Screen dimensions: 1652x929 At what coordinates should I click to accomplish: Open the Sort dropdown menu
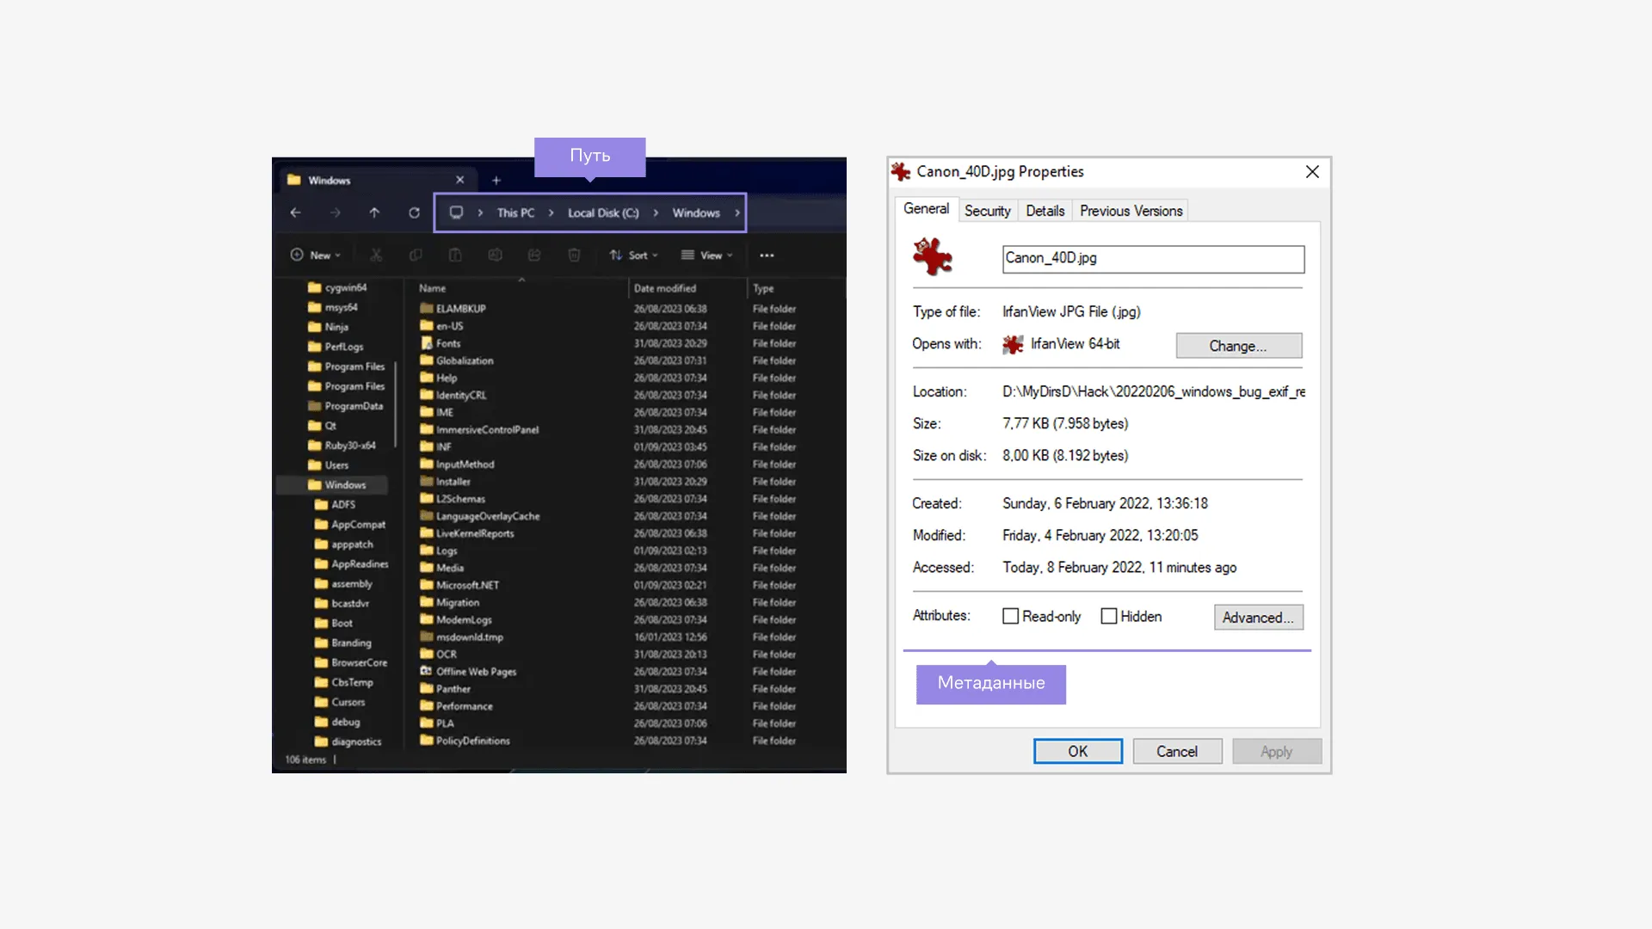point(633,255)
